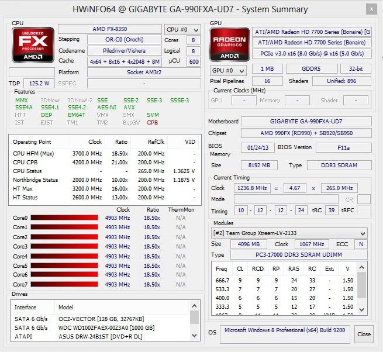Click the AMD FX processor logo
The height and width of the screenshot is (352, 383).
[x=33, y=45]
